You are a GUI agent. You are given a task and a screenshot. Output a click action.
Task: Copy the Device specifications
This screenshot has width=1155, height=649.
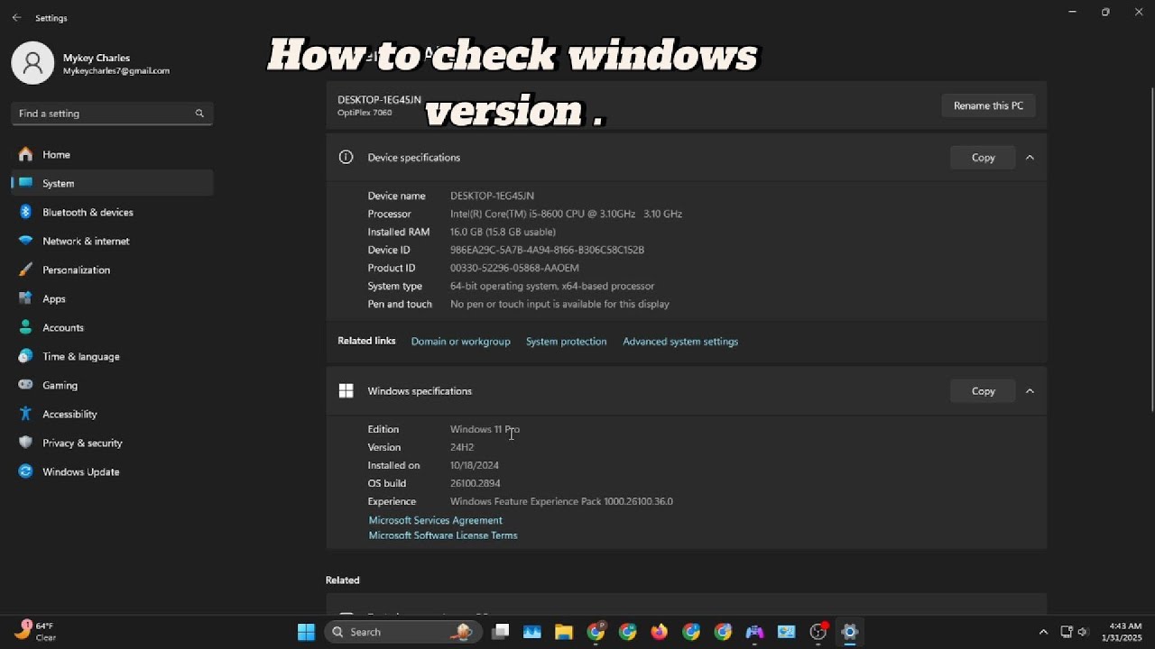coord(983,157)
